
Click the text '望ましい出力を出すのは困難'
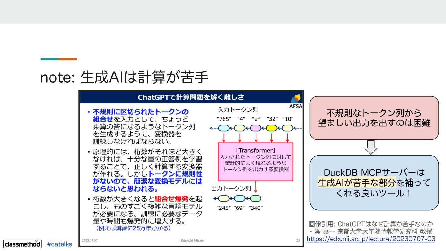click(374, 123)
